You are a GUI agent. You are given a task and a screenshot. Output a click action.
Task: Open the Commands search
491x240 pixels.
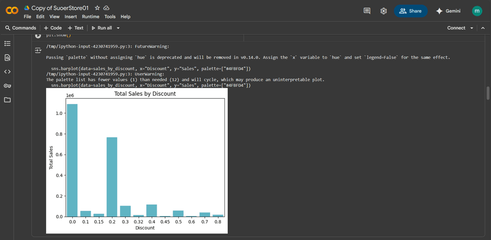(x=21, y=28)
